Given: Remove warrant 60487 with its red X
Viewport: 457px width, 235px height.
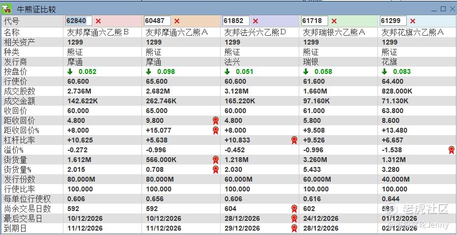Looking at the screenshot, I should click(x=176, y=21).
